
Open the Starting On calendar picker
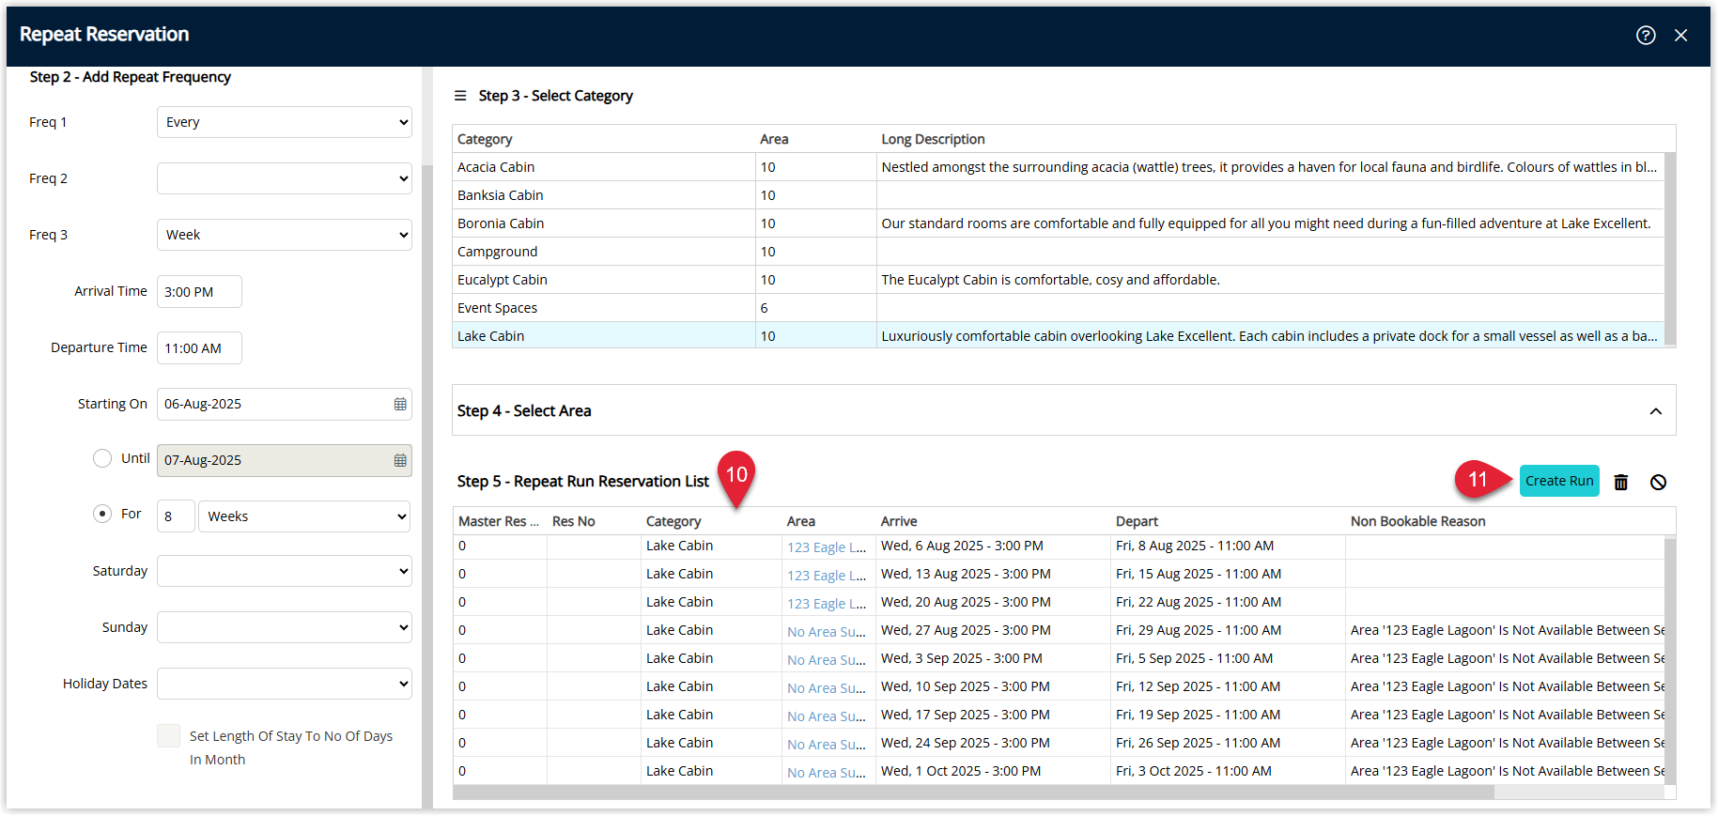tap(400, 404)
